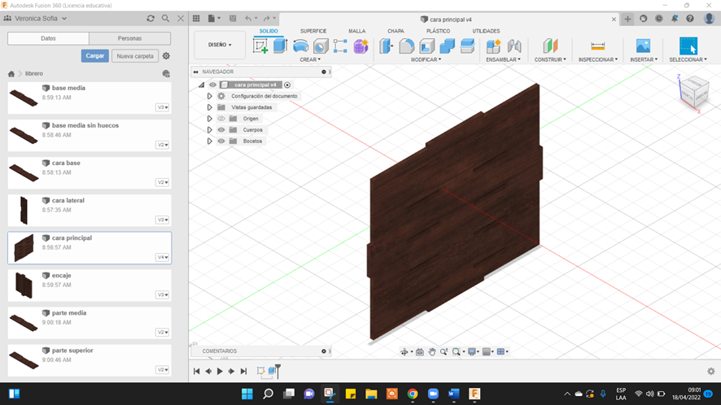Select the Revolve tool in Crear
Screen dimensions: 721x405
[300, 46]
